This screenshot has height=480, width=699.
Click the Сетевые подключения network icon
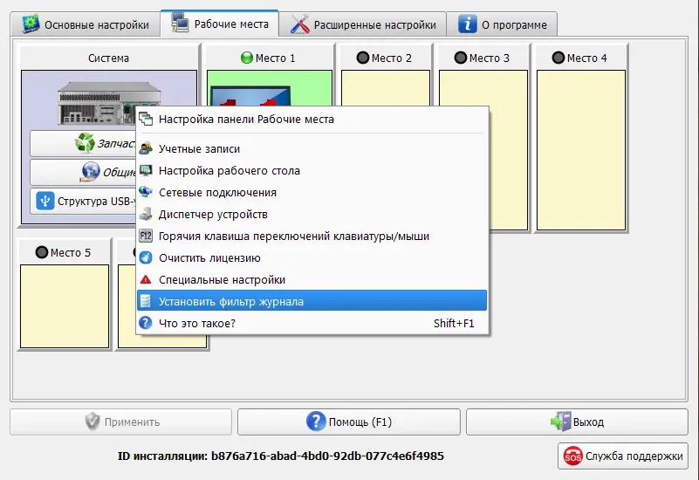(x=146, y=193)
